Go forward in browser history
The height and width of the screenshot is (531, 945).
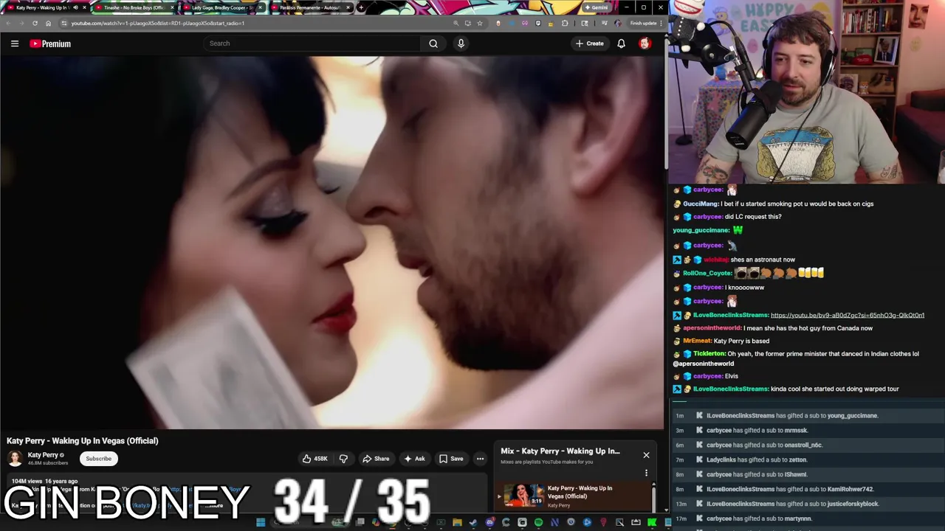21,23
